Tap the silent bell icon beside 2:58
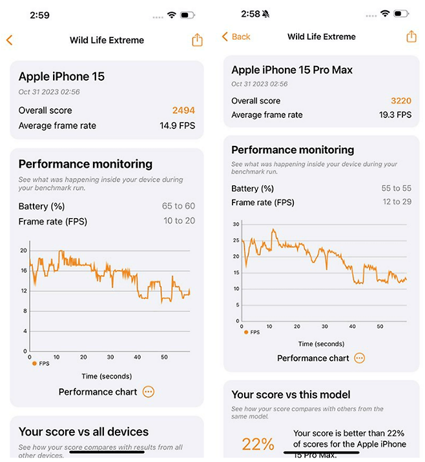The image size is (425, 462). (x=265, y=14)
